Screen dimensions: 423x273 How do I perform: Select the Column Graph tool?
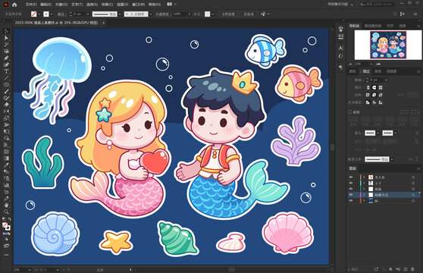coord(6,185)
